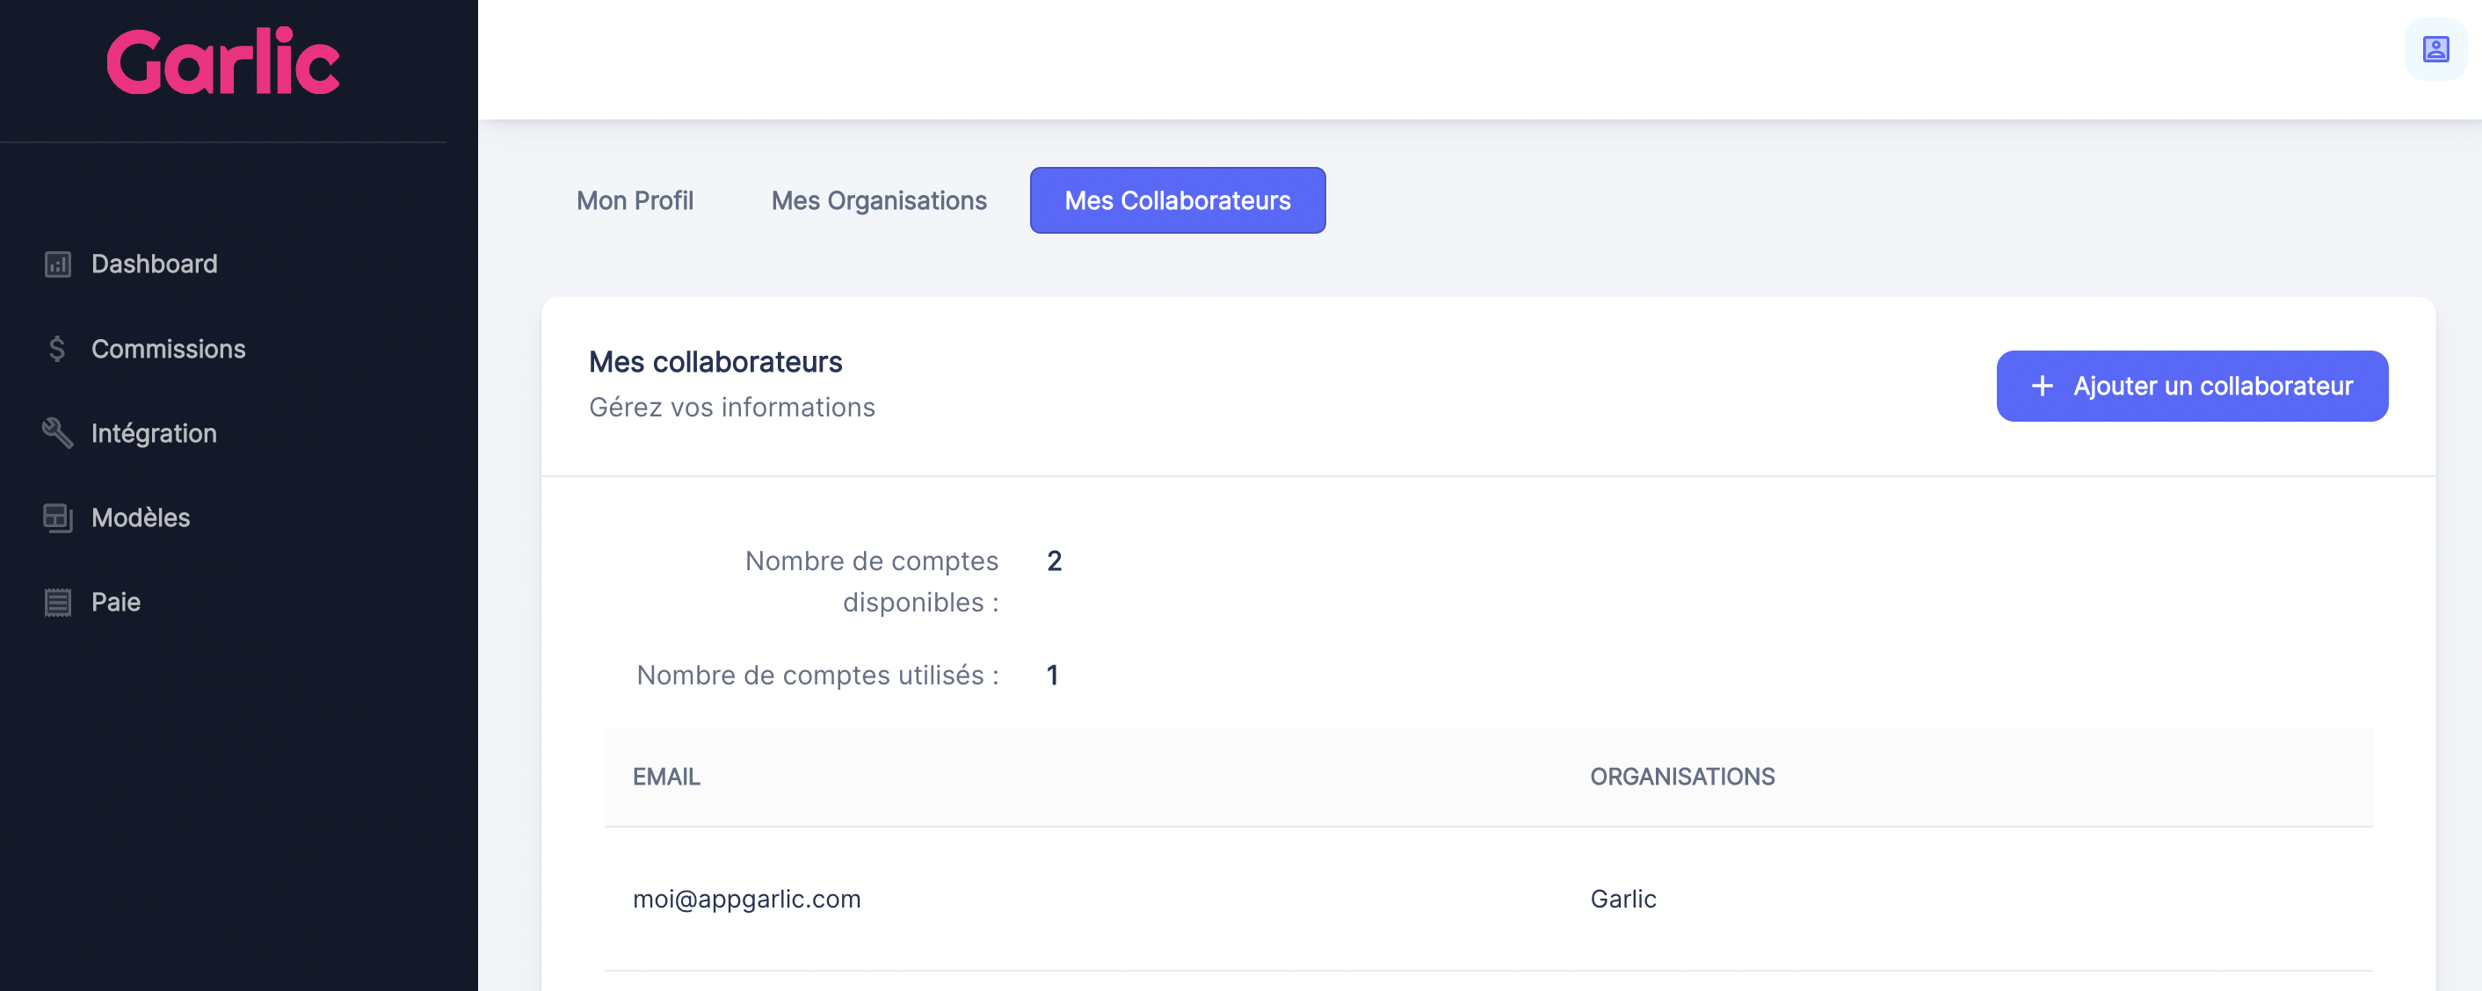Click the ORGANISATIONS column header
The width and height of the screenshot is (2482, 991).
tap(1681, 777)
